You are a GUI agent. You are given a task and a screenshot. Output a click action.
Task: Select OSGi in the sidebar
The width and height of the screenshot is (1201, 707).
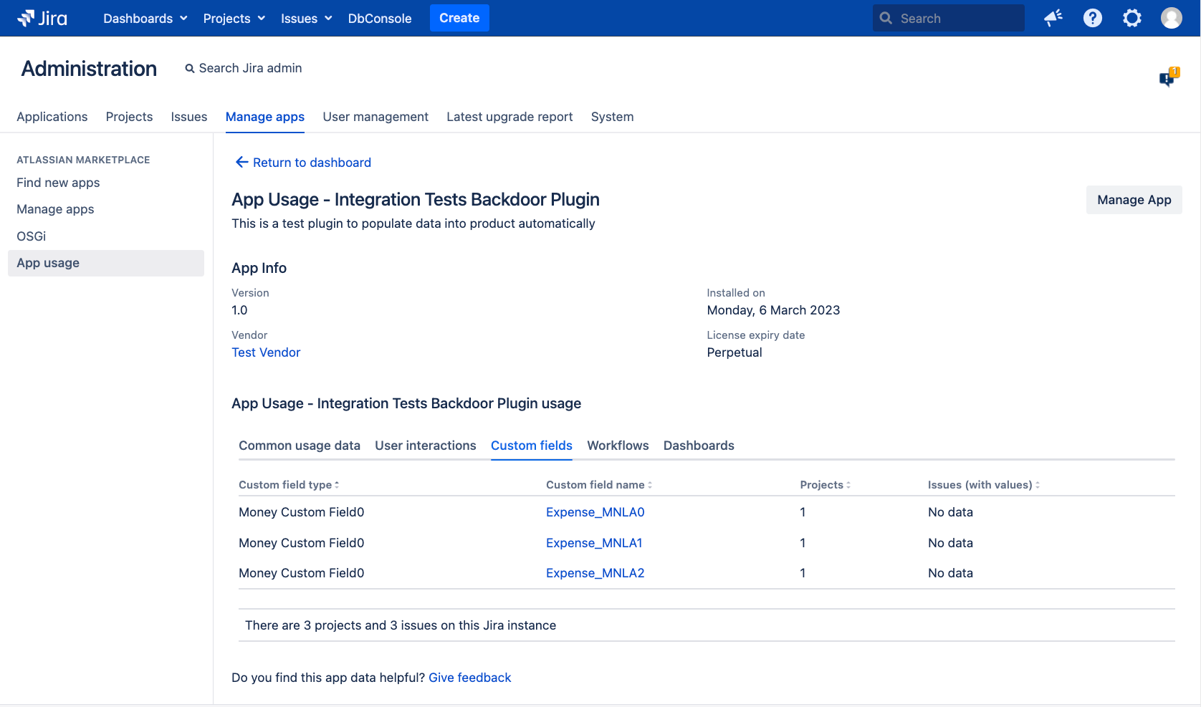(32, 236)
